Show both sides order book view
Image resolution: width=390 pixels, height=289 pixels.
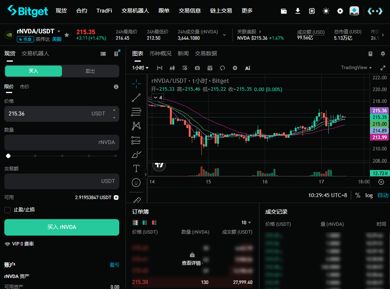click(135, 223)
